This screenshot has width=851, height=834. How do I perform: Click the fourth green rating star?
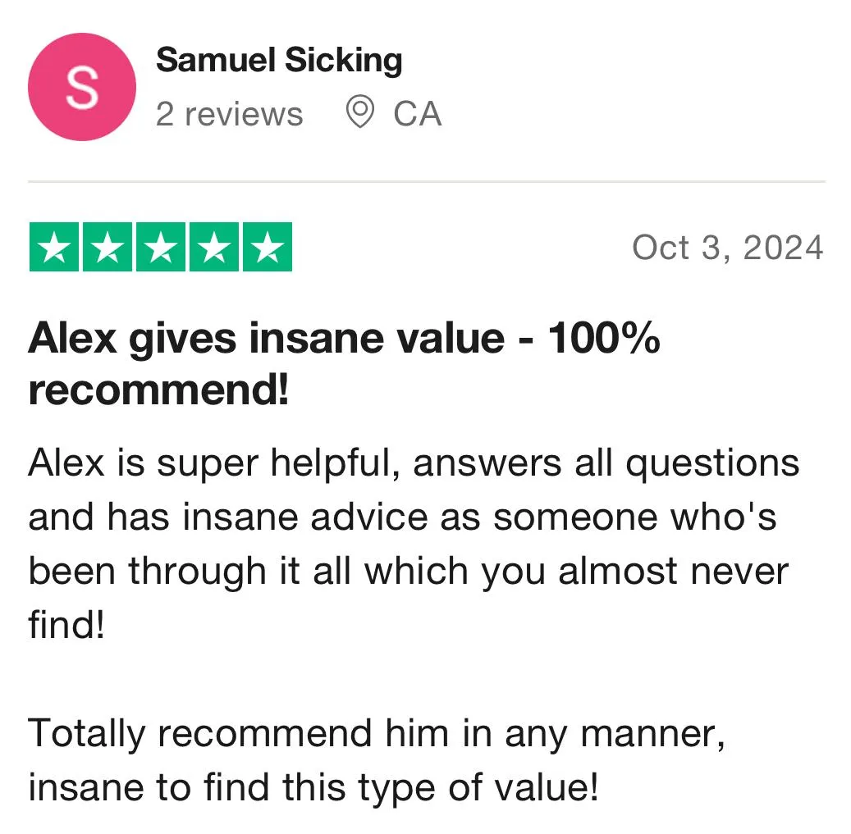tap(214, 247)
